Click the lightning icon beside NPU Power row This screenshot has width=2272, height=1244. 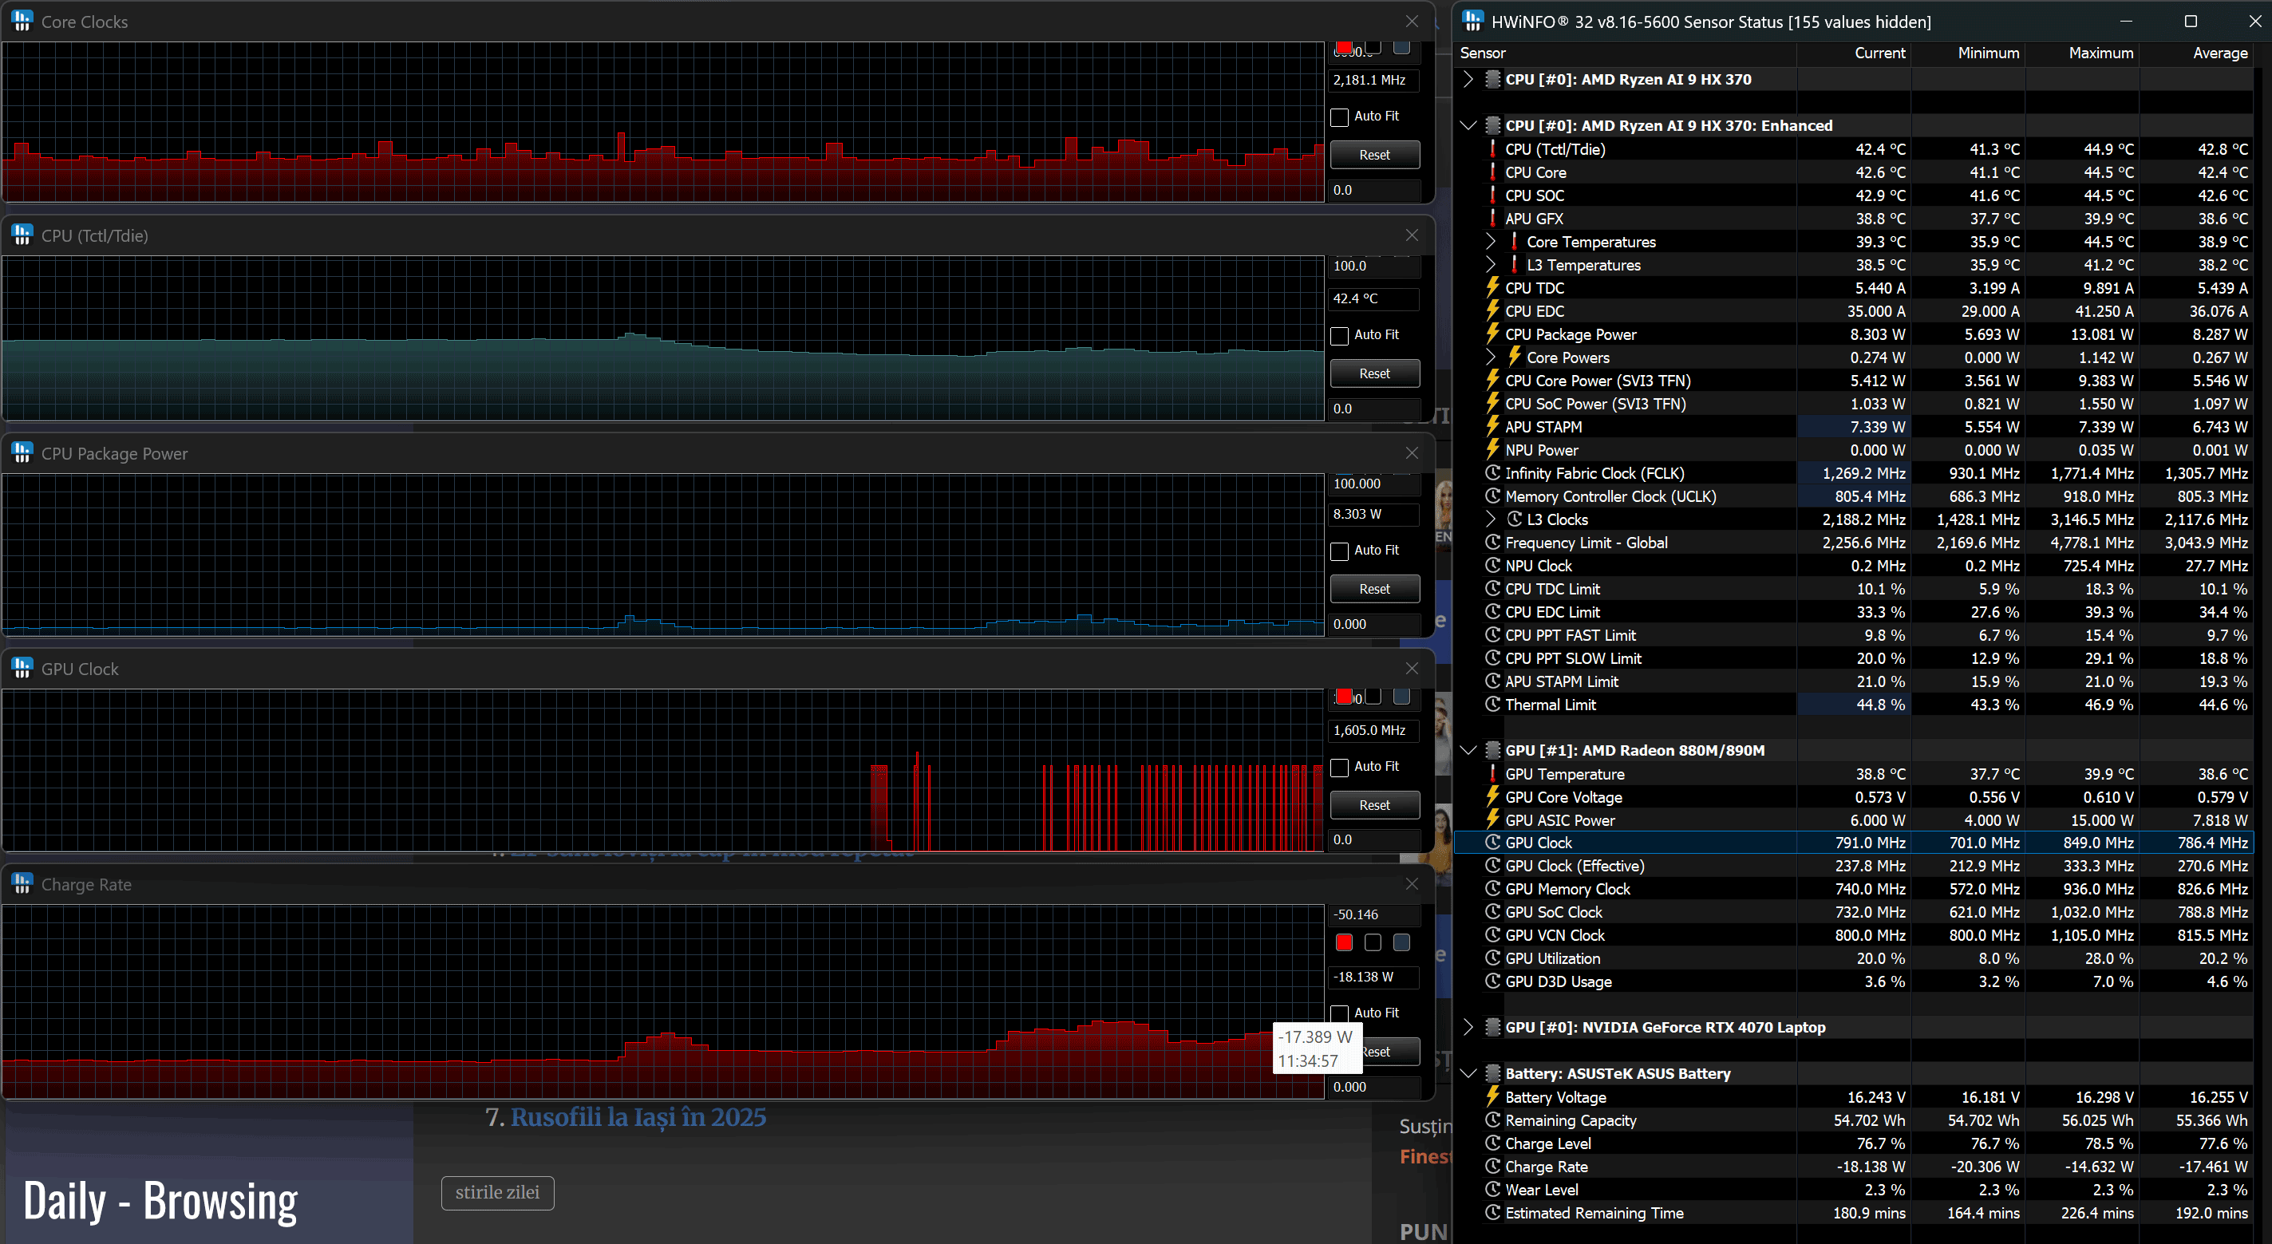tap(1492, 448)
